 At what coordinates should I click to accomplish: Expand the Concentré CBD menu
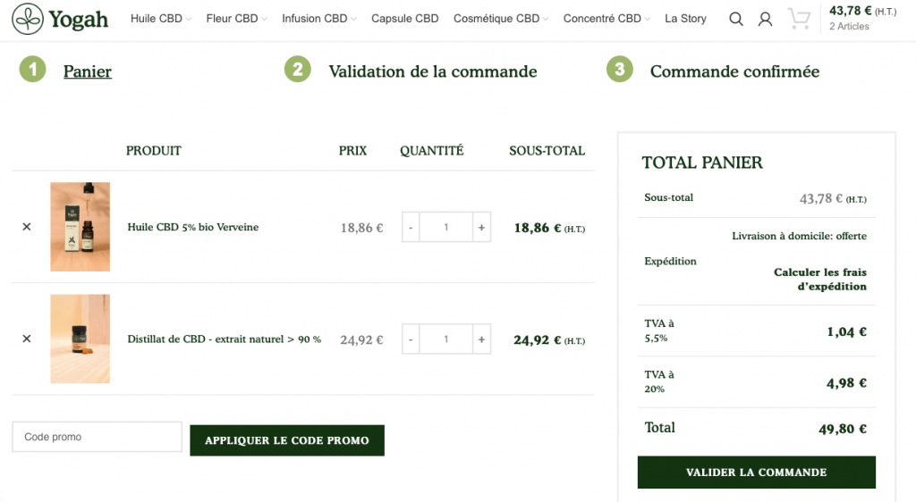click(x=606, y=19)
